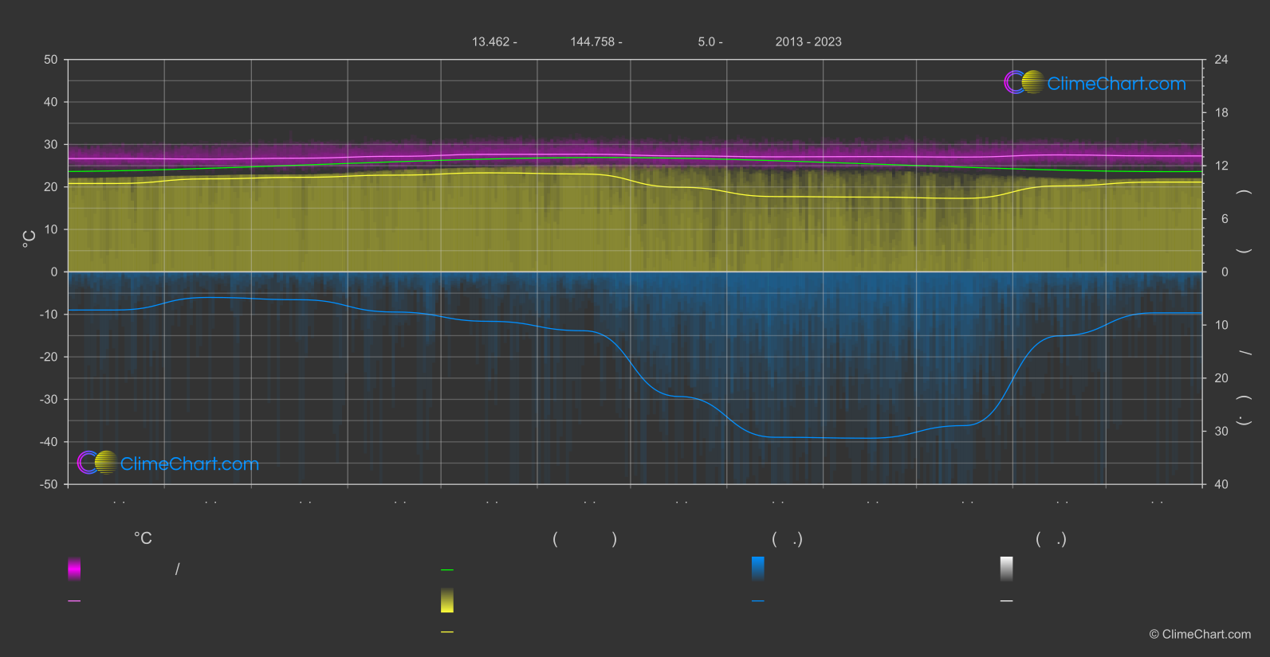Click the blue line legend marker
Viewport: 1270px width, 657px height.
click(758, 601)
